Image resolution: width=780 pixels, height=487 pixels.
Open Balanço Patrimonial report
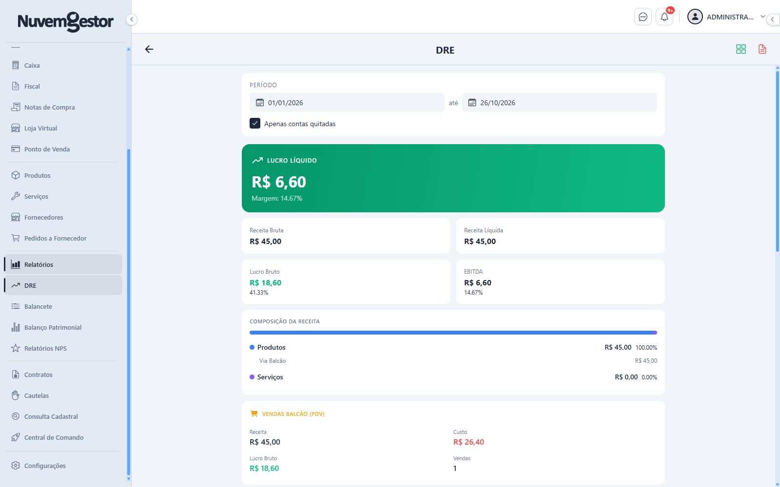[x=63, y=327]
